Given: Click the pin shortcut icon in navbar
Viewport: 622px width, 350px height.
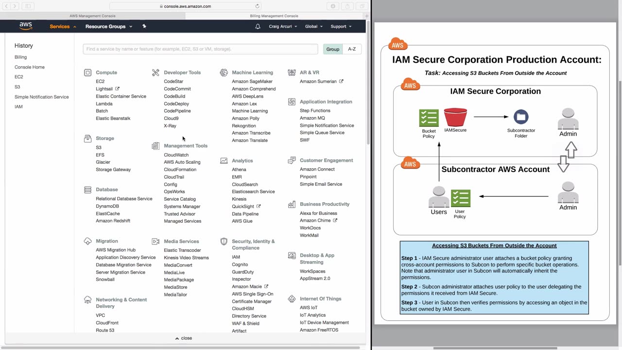Looking at the screenshot, I should [144, 26].
